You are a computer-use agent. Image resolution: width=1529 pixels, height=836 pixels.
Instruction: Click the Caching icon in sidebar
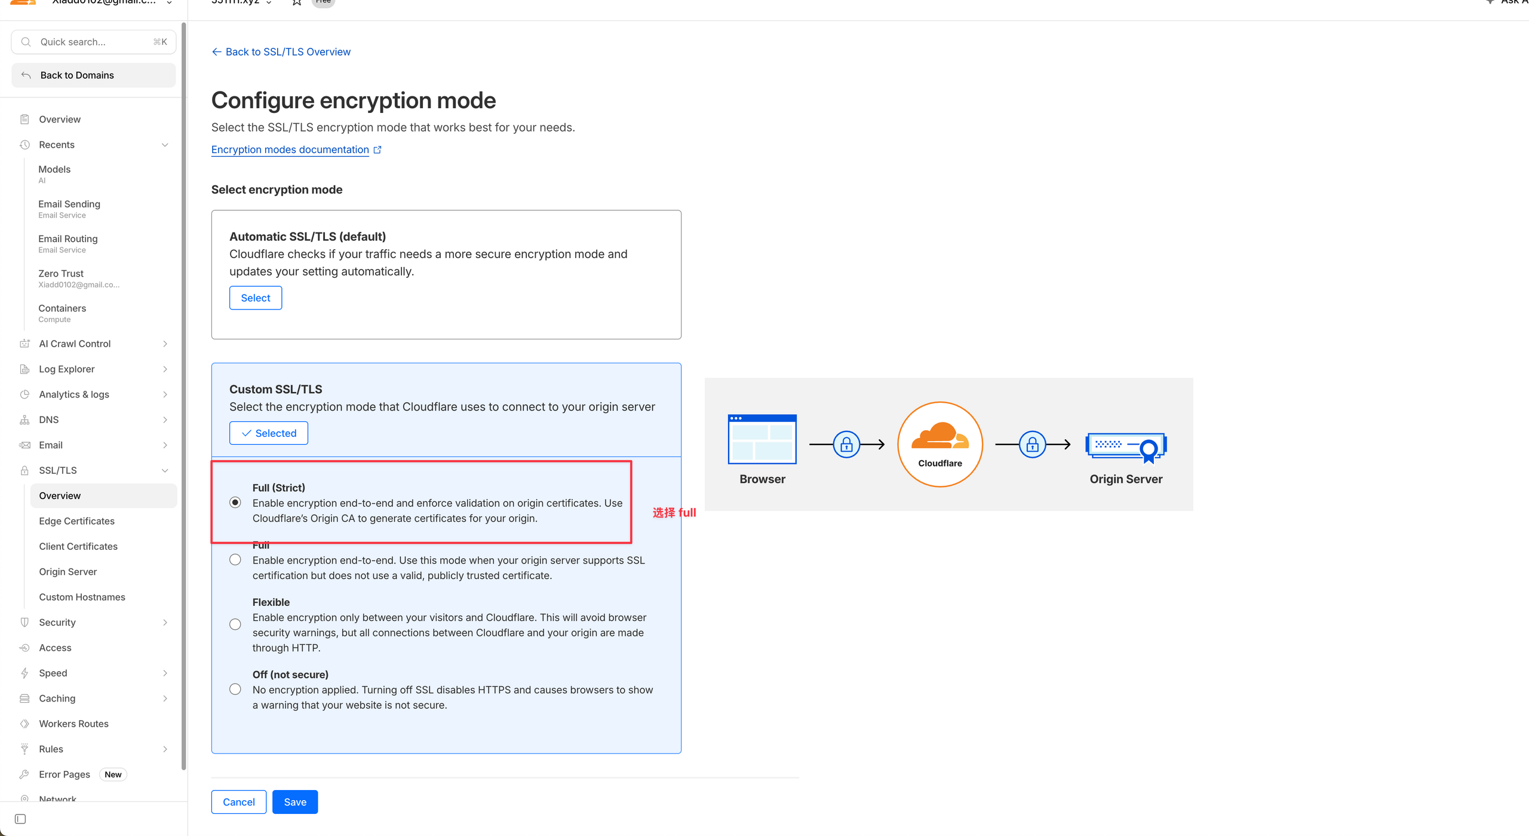[x=24, y=698]
